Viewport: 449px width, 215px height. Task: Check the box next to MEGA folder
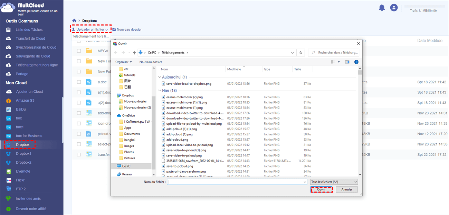point(79,51)
